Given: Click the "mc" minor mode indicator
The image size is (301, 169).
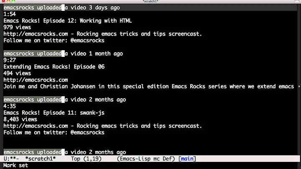Looking at the screenshot, I should (x=156, y=159).
